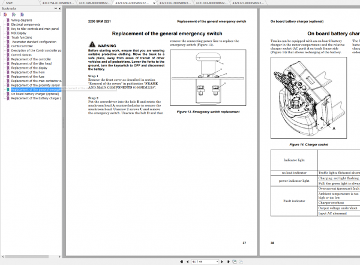Click the Figure 13 emergency switch diagram
360x265 pixels.
208,78
